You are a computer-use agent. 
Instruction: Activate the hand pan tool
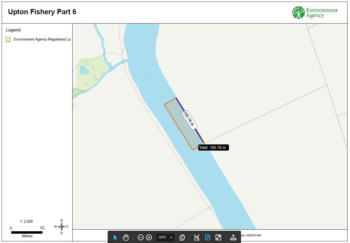click(126, 237)
